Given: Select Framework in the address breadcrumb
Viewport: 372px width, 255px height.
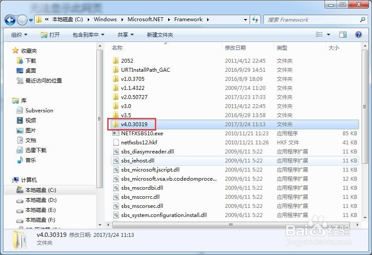Looking at the screenshot, I should pos(188,19).
